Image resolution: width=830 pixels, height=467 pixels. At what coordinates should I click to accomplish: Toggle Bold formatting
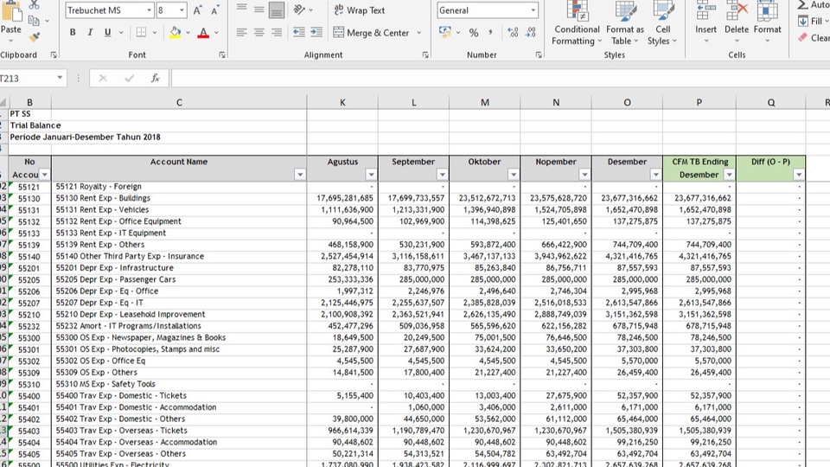pos(73,32)
